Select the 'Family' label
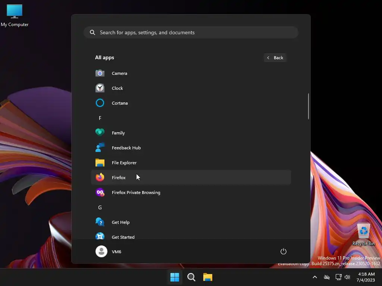 point(118,133)
